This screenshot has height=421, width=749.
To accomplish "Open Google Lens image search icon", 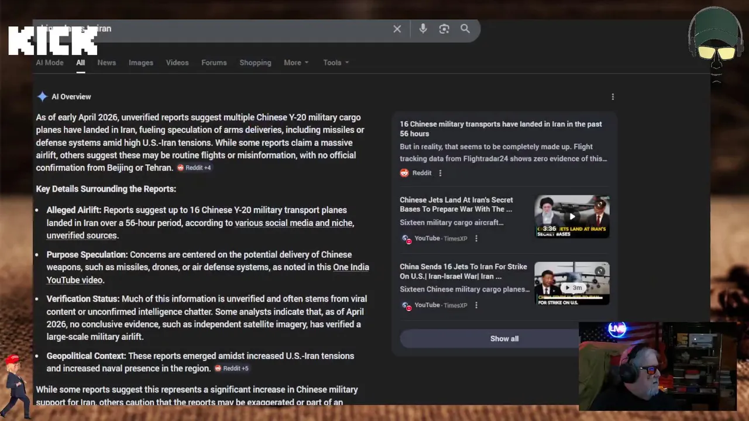I will [x=444, y=29].
